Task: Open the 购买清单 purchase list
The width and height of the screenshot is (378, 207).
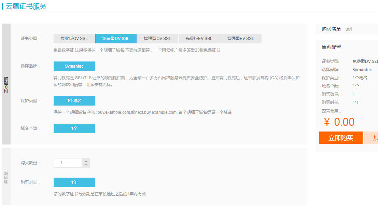Action: click(331, 29)
